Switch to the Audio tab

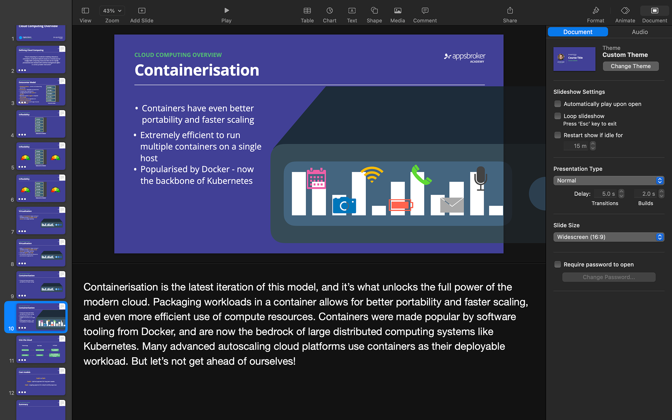[x=639, y=32]
